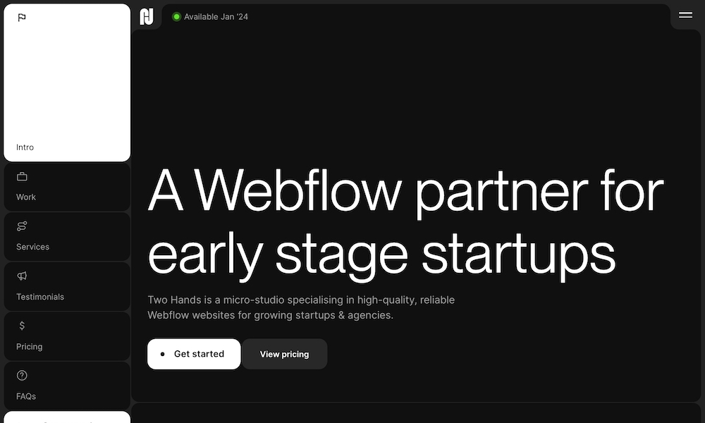
Task: Click the briefcase Work icon
Action: 22,177
